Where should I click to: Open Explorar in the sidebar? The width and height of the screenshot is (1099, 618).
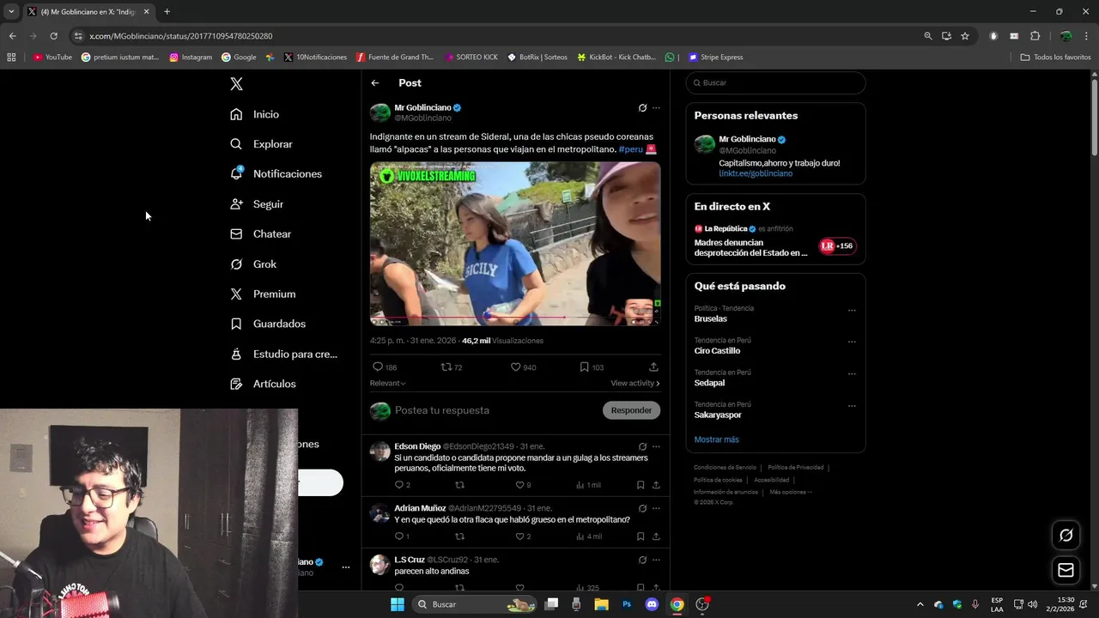coord(262,144)
